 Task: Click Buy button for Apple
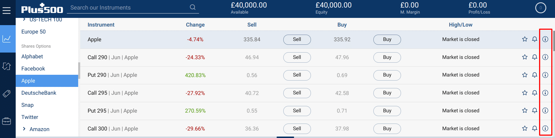pos(387,40)
